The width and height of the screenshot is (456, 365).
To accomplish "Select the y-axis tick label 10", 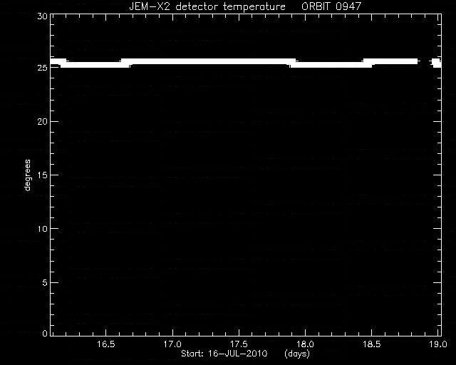I will pyautogui.click(x=42, y=229).
